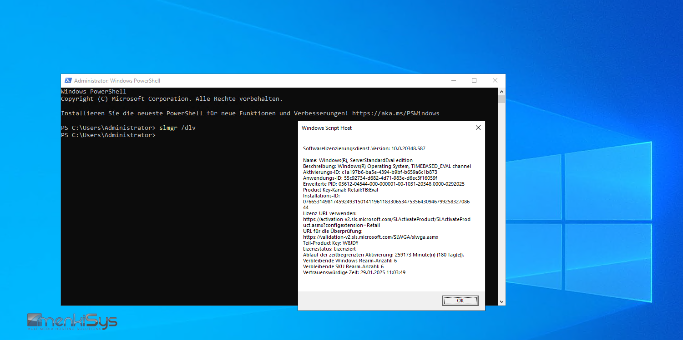Click the Aktivierungs-ID line

tap(370, 172)
